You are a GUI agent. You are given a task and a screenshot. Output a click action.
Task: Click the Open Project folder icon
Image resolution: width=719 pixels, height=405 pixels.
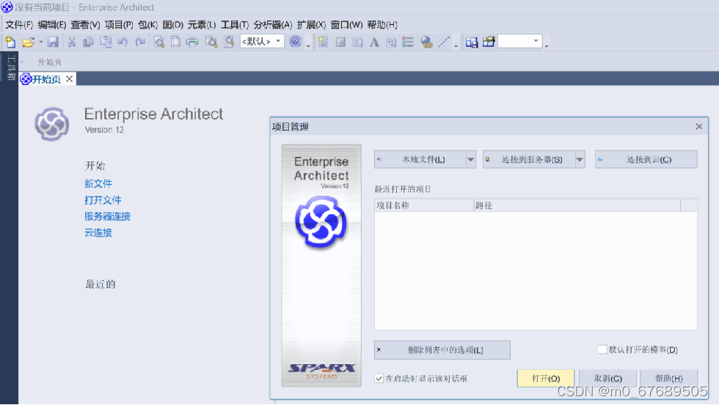pos(29,43)
